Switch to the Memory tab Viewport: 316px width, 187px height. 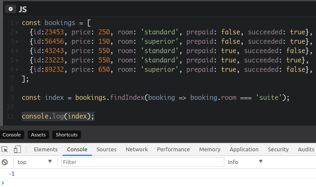click(x=210, y=150)
